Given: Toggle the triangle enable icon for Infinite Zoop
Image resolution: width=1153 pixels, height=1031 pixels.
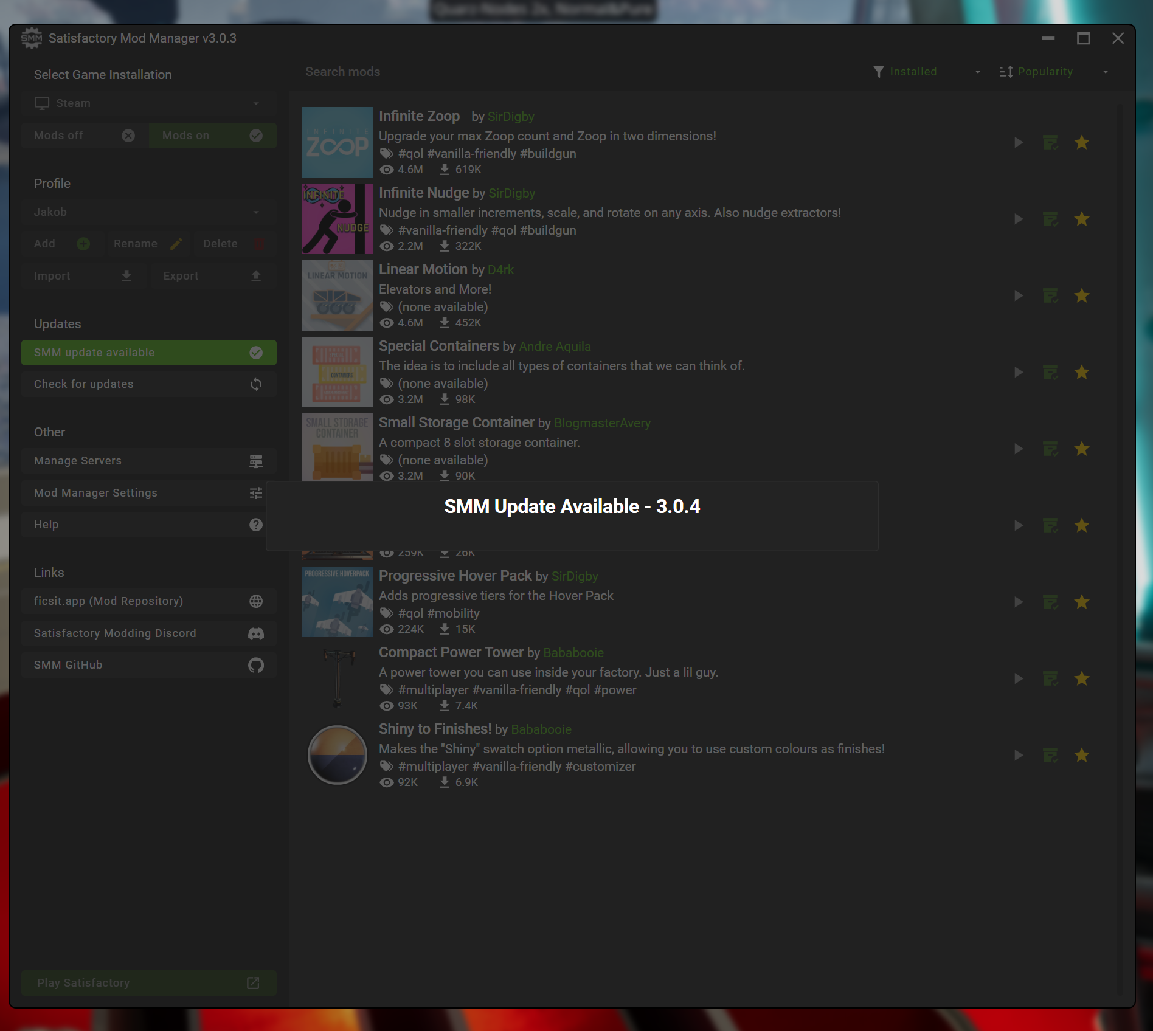Looking at the screenshot, I should pyautogui.click(x=1019, y=142).
